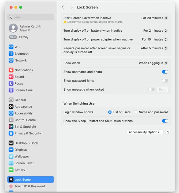
Task: Open the Notifications bell icon
Action: pos(11,70)
